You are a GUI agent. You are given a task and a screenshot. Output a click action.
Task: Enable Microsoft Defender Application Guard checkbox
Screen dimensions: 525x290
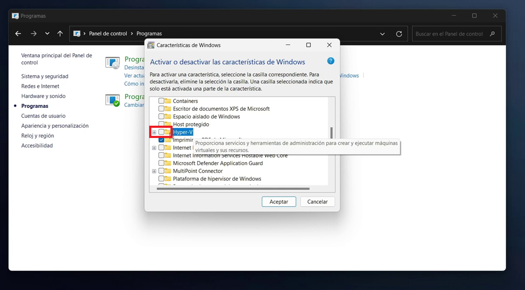[x=161, y=163]
